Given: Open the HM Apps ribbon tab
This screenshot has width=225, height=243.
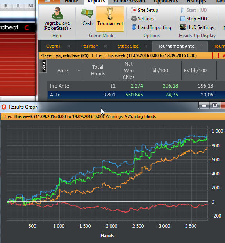Looking at the screenshot, I should (196, 2).
